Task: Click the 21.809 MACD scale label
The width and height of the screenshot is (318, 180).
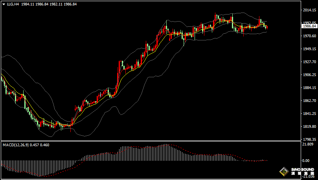Action: point(308,144)
